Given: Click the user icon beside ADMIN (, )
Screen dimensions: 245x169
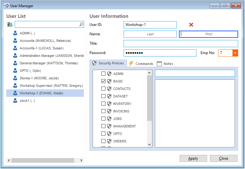Looking at the screenshot, I should tap(15, 33).
